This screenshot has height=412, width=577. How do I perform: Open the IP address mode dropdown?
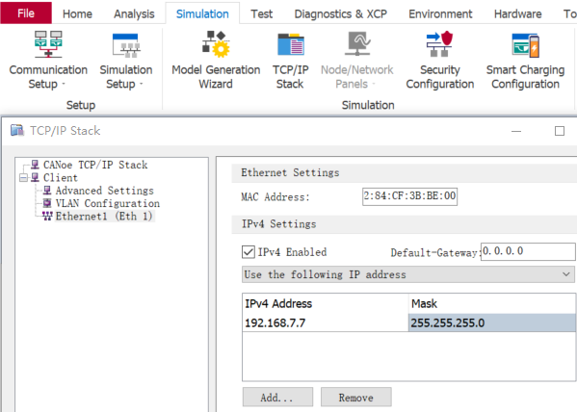(x=408, y=274)
